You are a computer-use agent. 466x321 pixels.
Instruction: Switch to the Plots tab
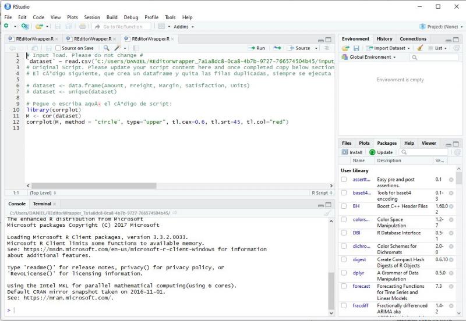(x=364, y=143)
